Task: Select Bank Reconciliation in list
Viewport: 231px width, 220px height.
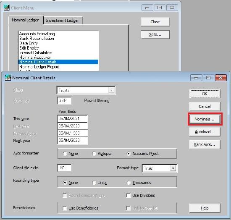Action: coord(58,39)
